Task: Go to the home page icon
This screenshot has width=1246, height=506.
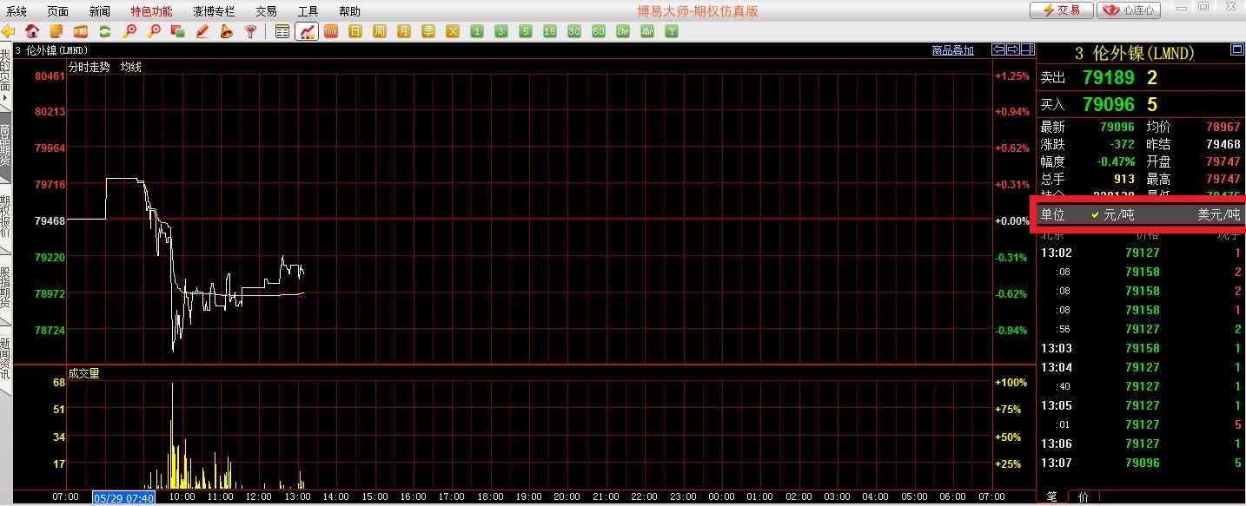Action: pos(32,31)
